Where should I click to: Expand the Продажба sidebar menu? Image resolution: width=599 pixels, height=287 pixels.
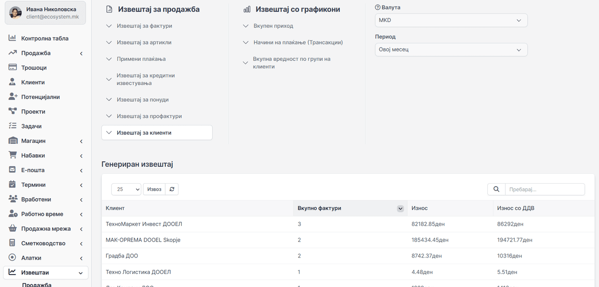point(45,53)
